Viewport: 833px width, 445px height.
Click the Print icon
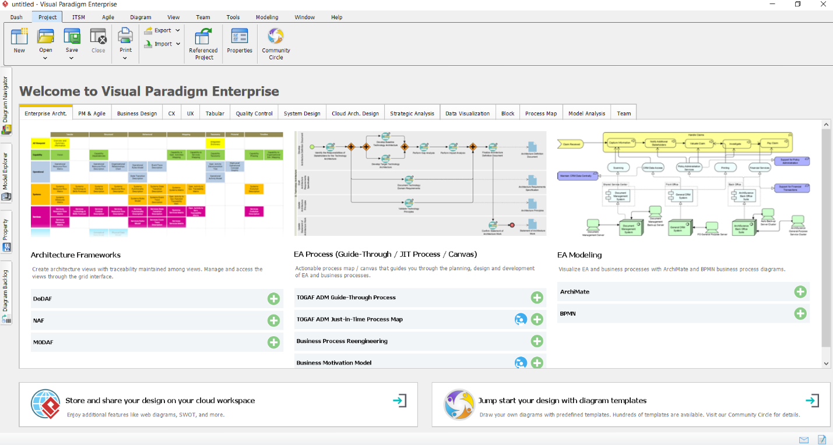pos(126,37)
